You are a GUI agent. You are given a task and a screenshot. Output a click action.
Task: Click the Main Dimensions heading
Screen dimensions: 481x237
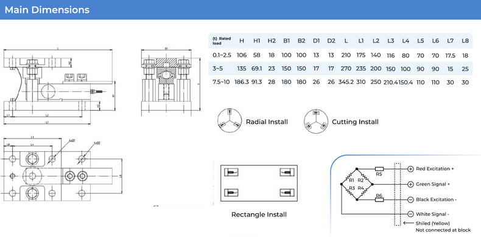[x=47, y=10]
